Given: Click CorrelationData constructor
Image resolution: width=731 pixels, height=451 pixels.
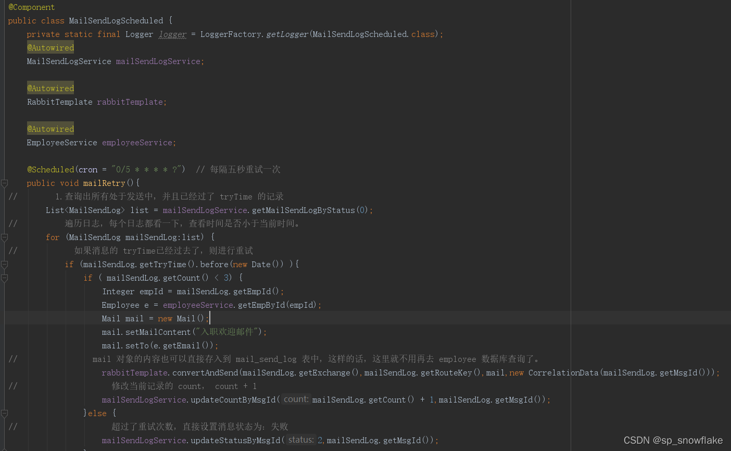Looking at the screenshot, I should pos(563,373).
